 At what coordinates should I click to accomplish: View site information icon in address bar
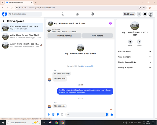point(17,7)
